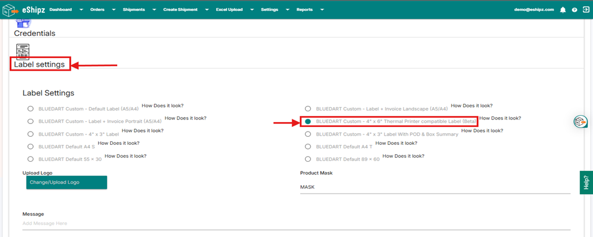
Task: Select Label + Invoice Landscape (A5/A4) radio
Action: (308, 109)
